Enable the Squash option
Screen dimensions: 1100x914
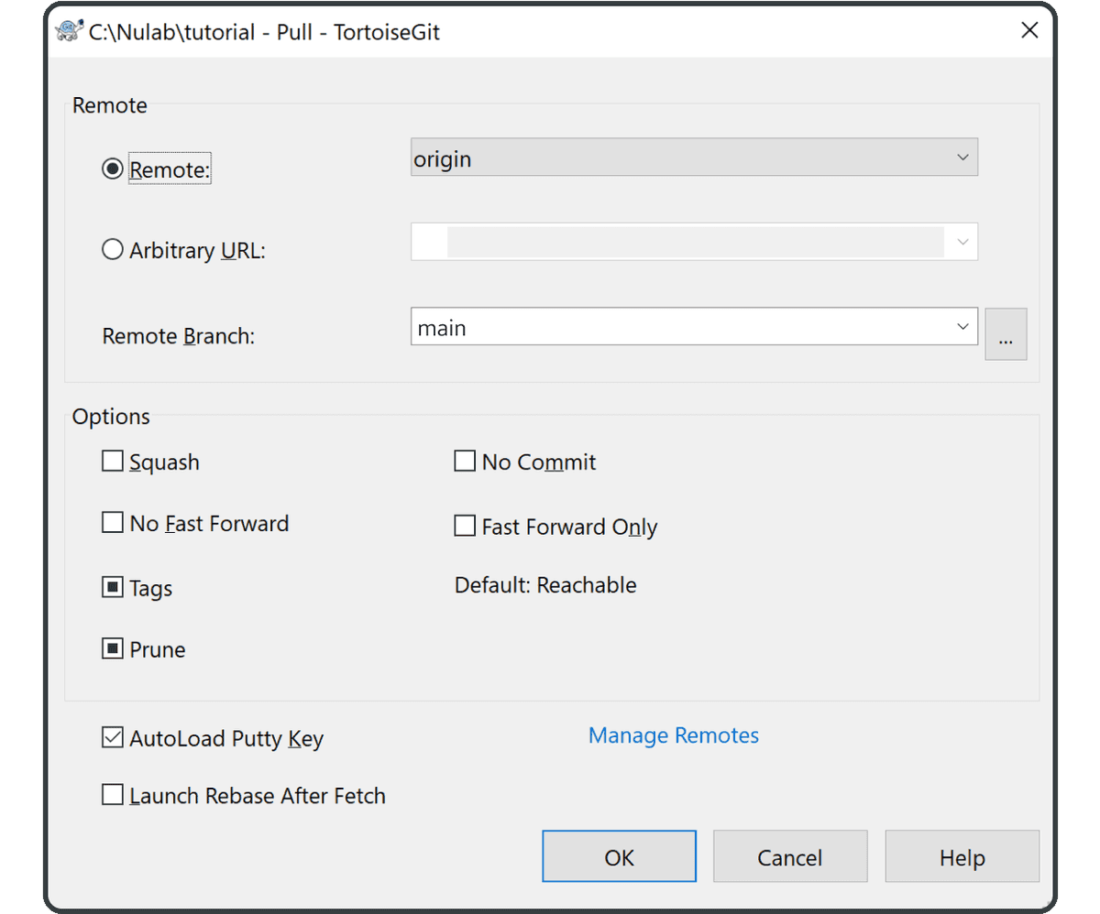pos(112,461)
